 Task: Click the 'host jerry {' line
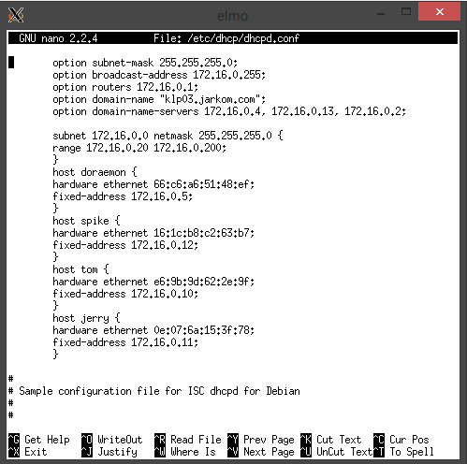click(86, 318)
